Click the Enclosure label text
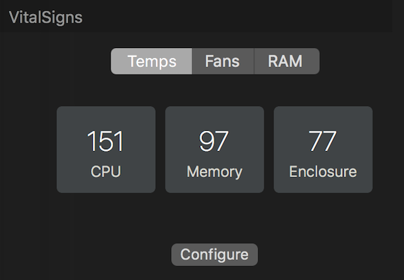The width and height of the screenshot is (404, 280). click(323, 171)
